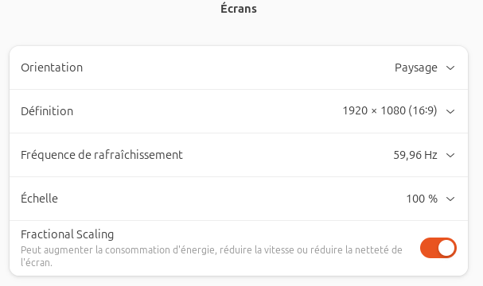Viewport: 483px width, 286px height.
Task: Click the white knob of the orange switch
Action: (x=446, y=248)
